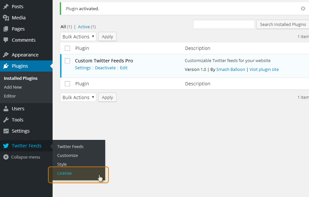Click the Users person icon

pos(6,109)
